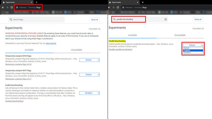
Task: Reload the page in the right Chrome window
Action: (x=117, y=7)
